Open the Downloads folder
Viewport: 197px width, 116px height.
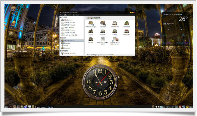(x=127, y=24)
